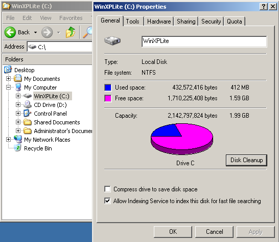The height and width of the screenshot is (242, 279).
Task: Switch to the Tools tab
Action: coord(133,21)
